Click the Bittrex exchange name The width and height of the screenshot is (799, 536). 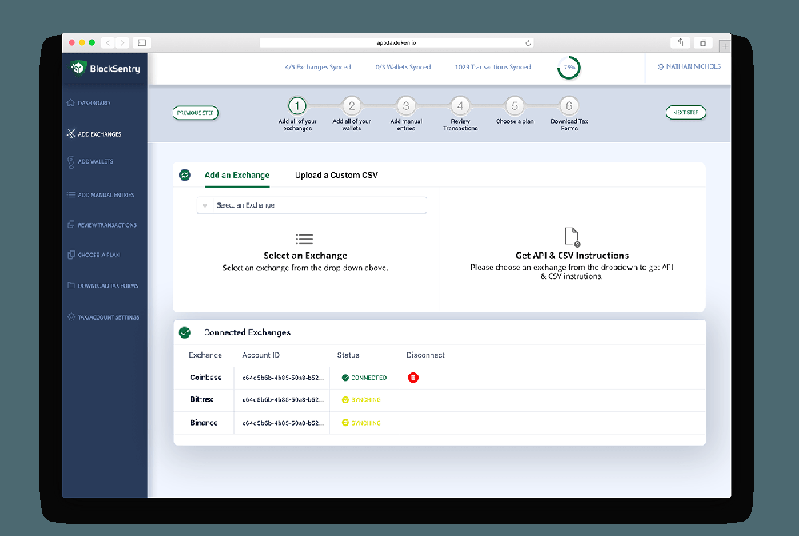pos(201,399)
